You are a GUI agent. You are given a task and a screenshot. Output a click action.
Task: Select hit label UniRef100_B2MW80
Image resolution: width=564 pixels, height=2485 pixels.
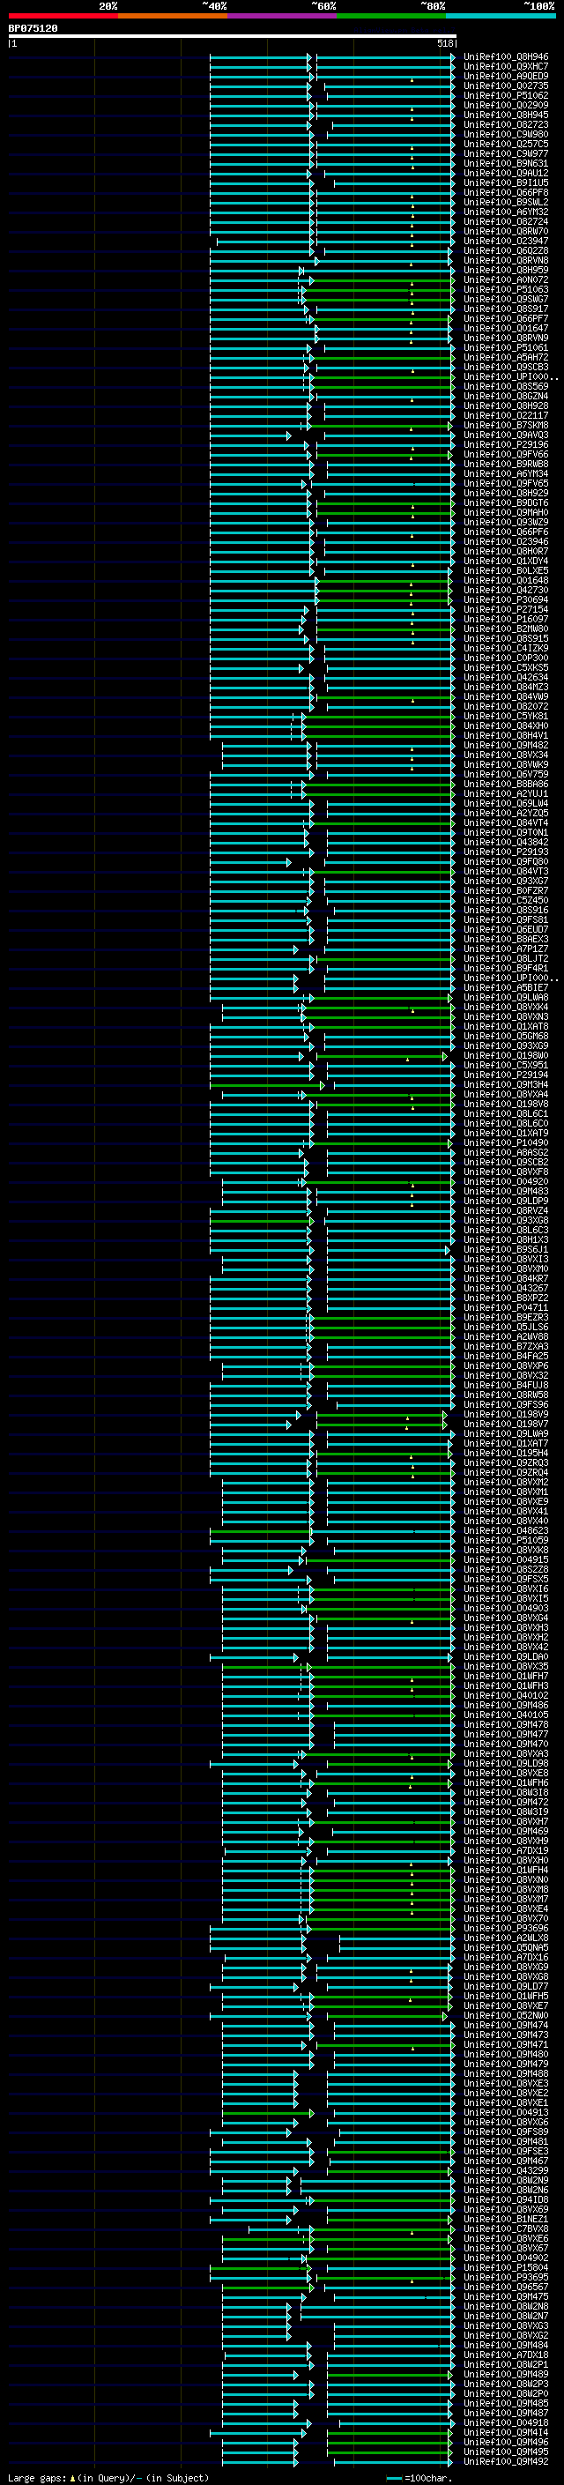point(506,628)
